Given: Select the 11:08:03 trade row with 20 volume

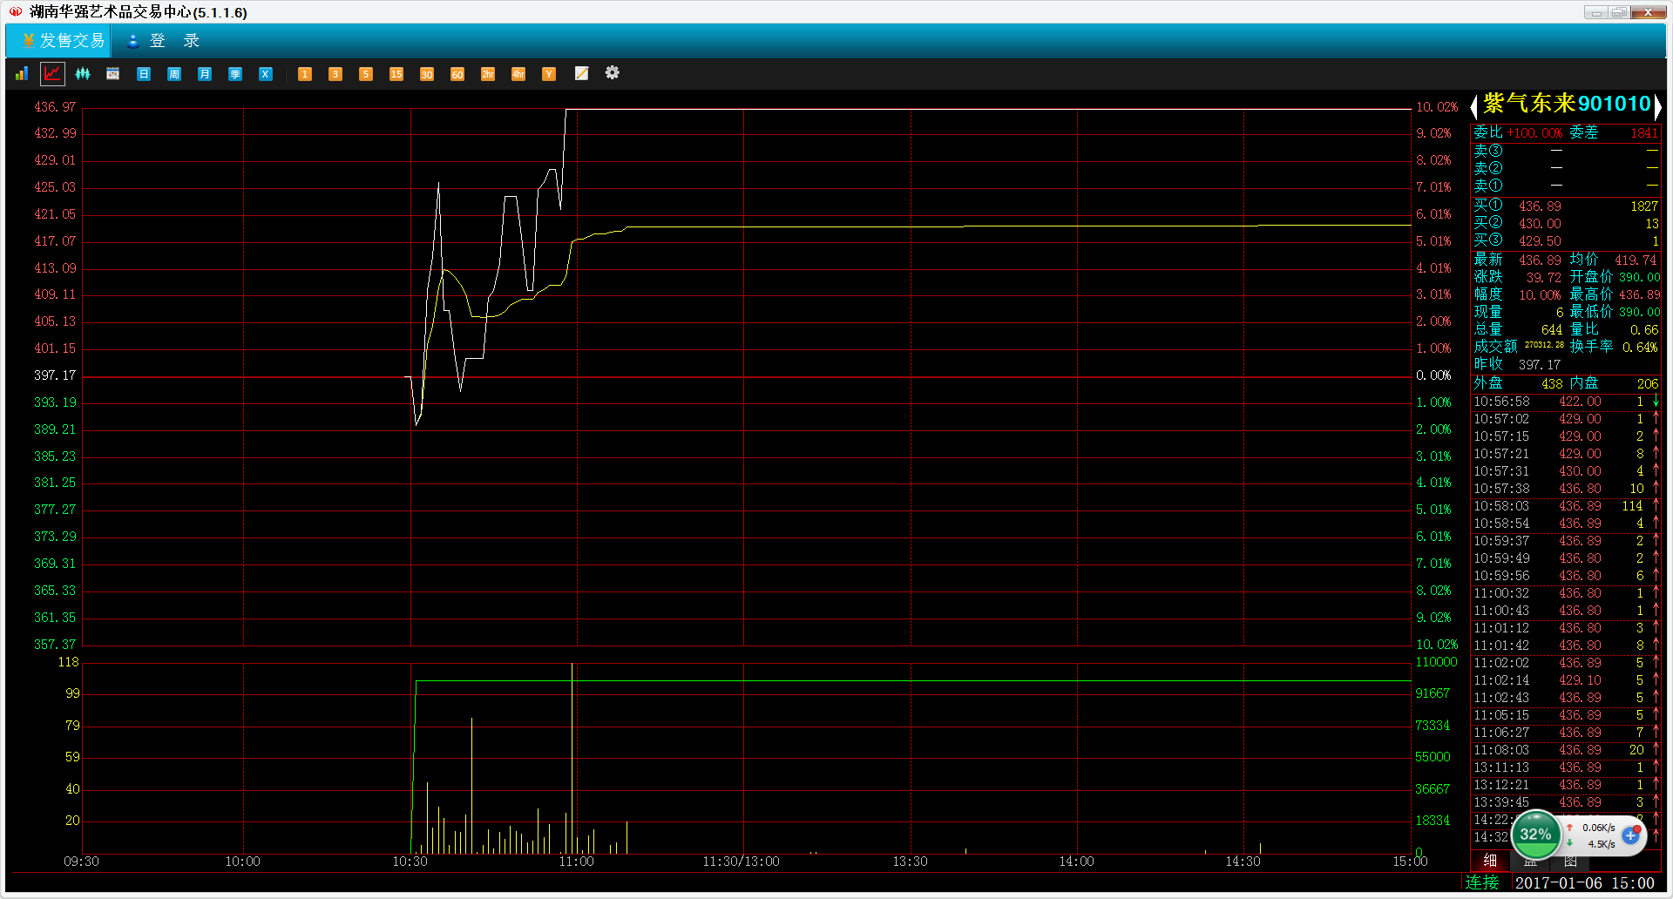Looking at the screenshot, I should pyautogui.click(x=1566, y=750).
